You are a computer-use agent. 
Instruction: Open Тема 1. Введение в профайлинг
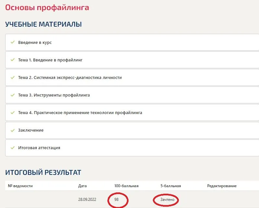coord(50,60)
